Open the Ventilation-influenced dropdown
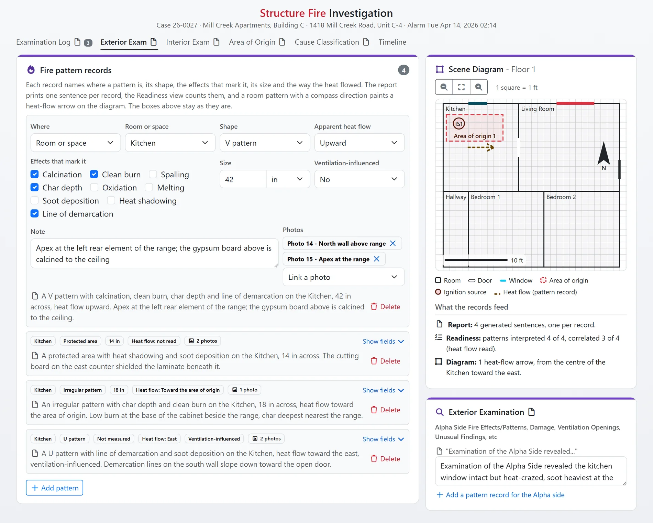This screenshot has width=653, height=523. pyautogui.click(x=359, y=179)
